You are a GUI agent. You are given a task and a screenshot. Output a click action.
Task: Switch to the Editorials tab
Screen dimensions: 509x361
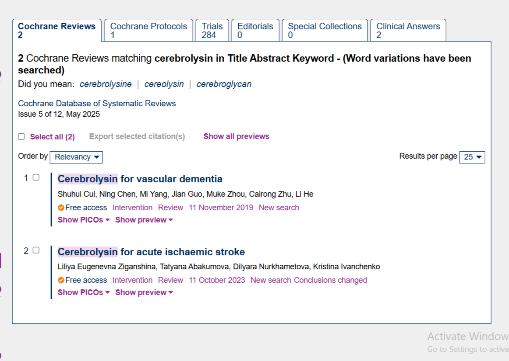[x=255, y=31]
